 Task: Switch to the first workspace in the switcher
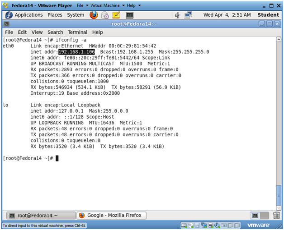tap(255, 216)
